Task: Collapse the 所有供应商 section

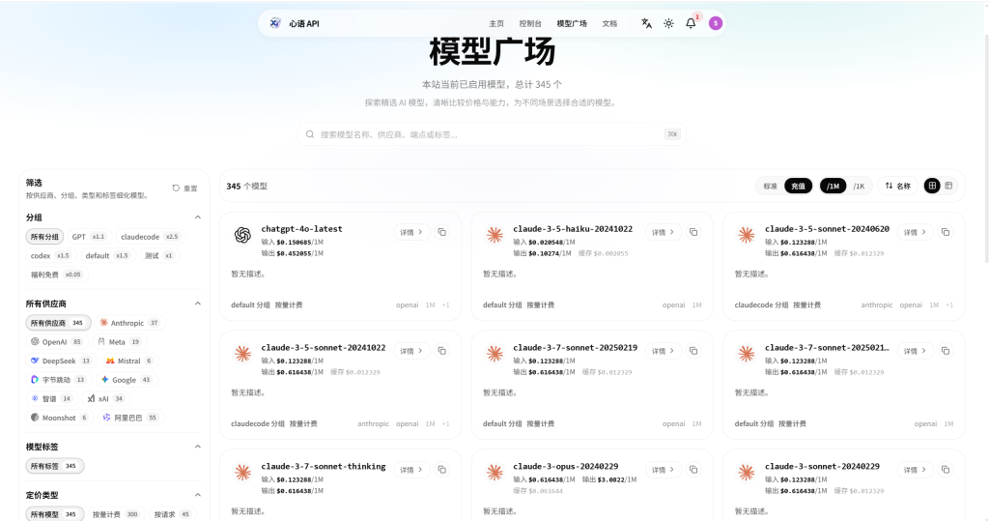Action: coord(197,304)
